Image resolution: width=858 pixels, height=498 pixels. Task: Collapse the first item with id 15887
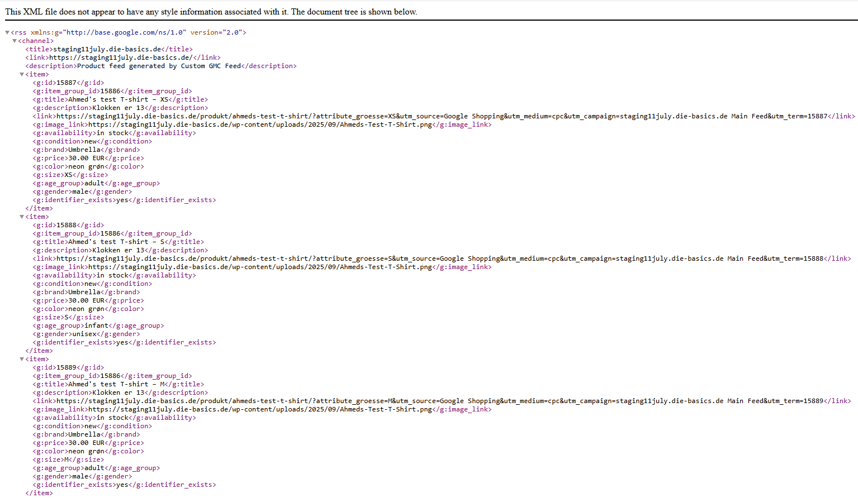(x=22, y=74)
